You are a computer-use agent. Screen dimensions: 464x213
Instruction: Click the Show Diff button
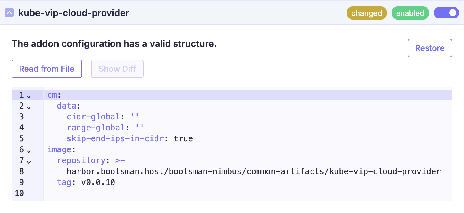point(117,69)
